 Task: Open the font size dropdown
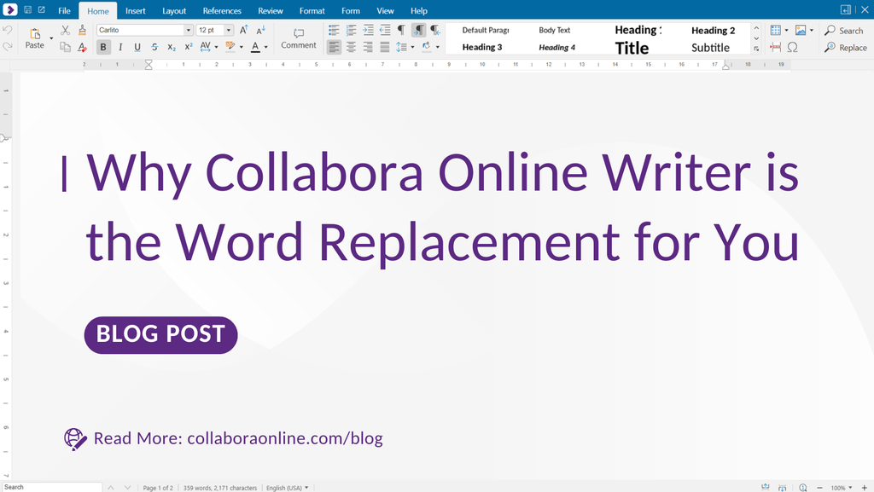click(229, 30)
